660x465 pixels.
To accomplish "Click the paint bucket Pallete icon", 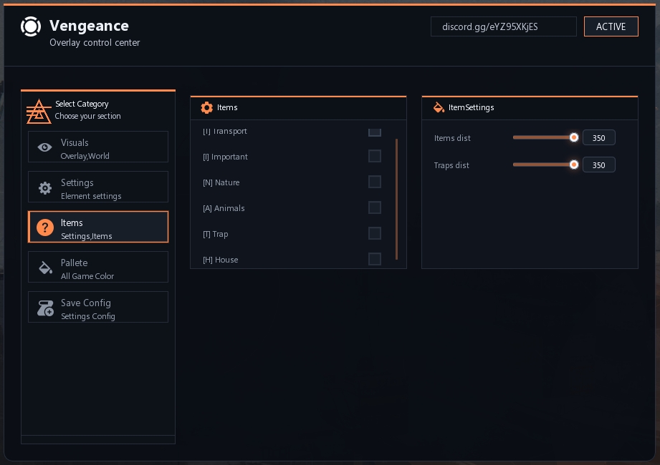I will pos(45,268).
